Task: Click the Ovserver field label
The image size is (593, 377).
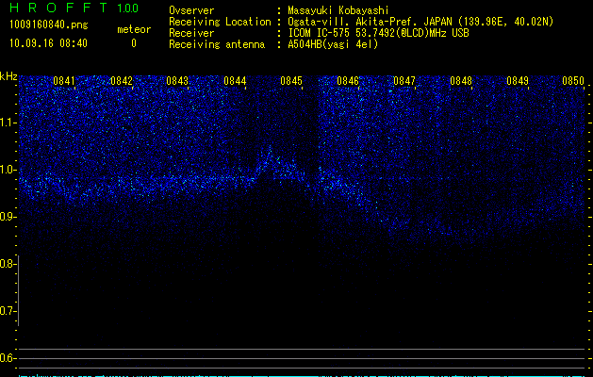Action: pos(191,10)
